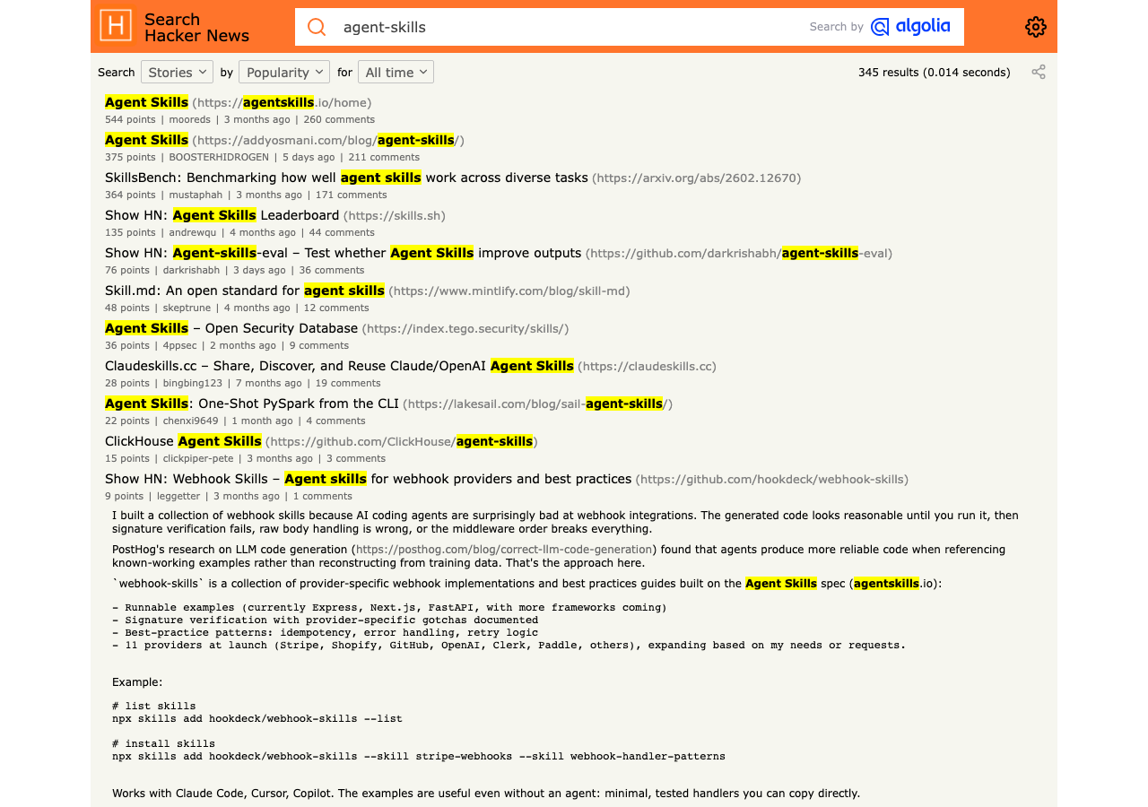Open author mooreds profile
Viewport: 1148px width, 807px height.
190,119
